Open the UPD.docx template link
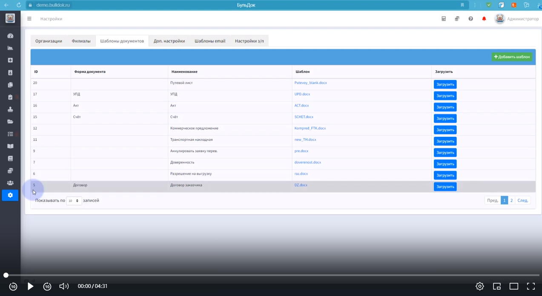The width and height of the screenshot is (542, 296). [x=302, y=94]
